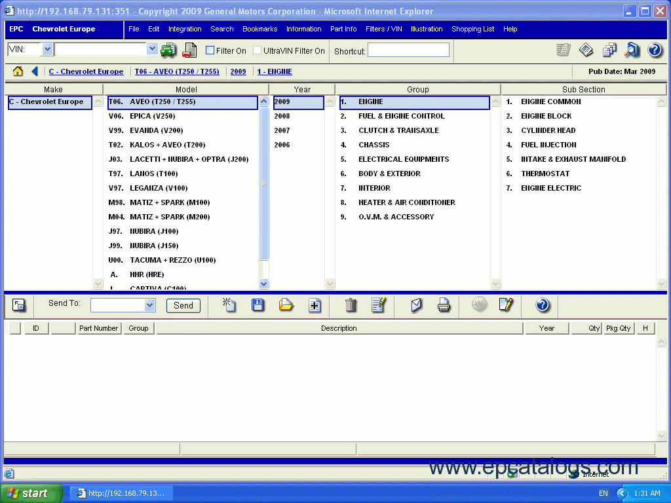Open help via top-right question mark icon
The width and height of the screenshot is (671, 503).
pos(655,50)
